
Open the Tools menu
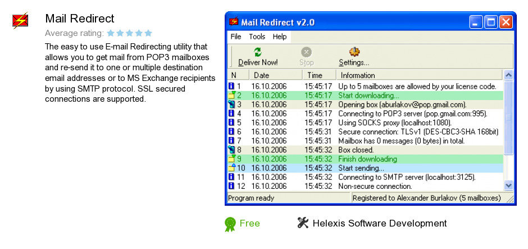(x=257, y=37)
